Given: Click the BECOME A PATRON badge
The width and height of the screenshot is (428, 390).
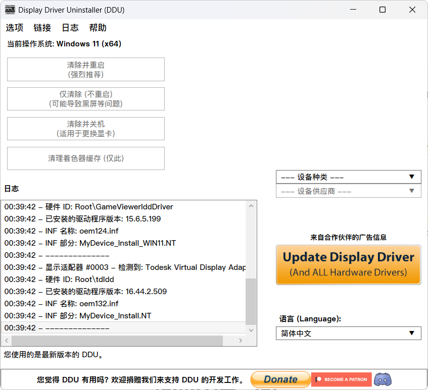Looking at the screenshot, I should 341,379.
